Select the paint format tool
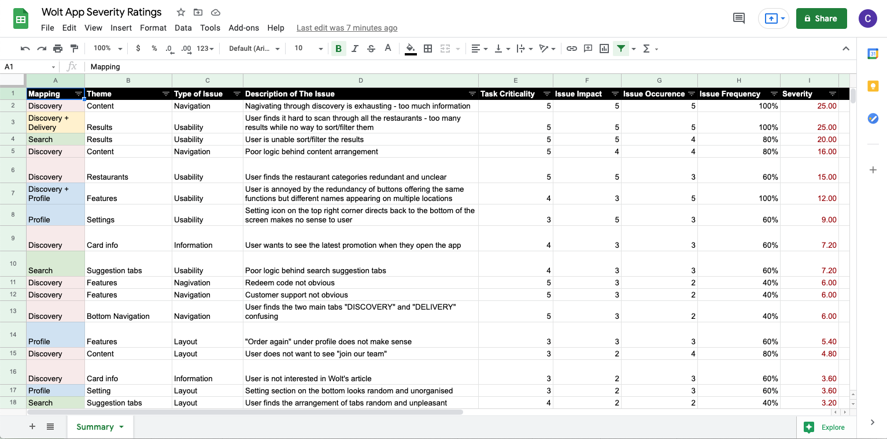This screenshot has width=887, height=439. point(74,49)
